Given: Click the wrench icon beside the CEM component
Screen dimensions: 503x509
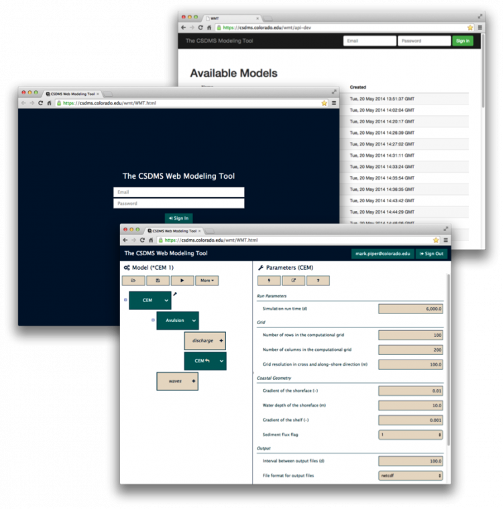Looking at the screenshot, I should click(x=175, y=294).
